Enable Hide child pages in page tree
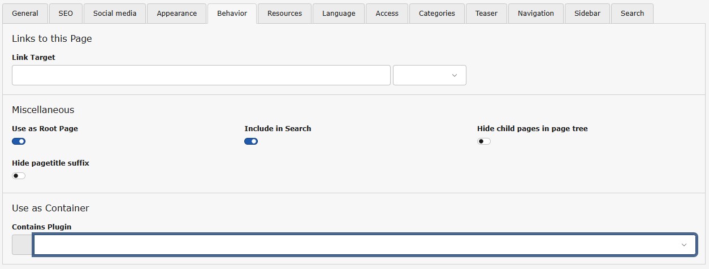Image resolution: width=709 pixels, height=269 pixels. click(483, 141)
